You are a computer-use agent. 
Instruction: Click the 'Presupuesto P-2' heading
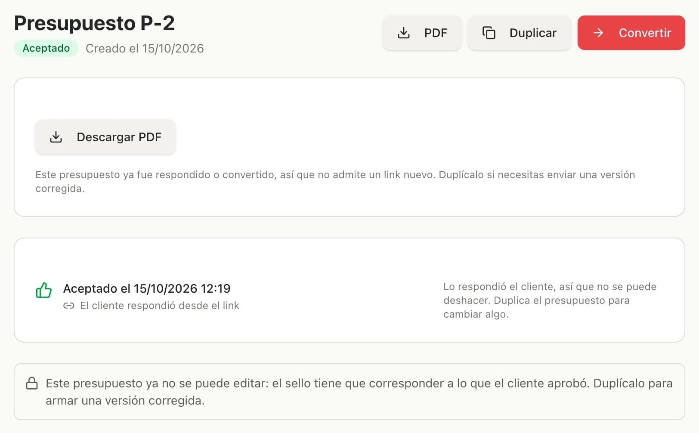point(94,23)
